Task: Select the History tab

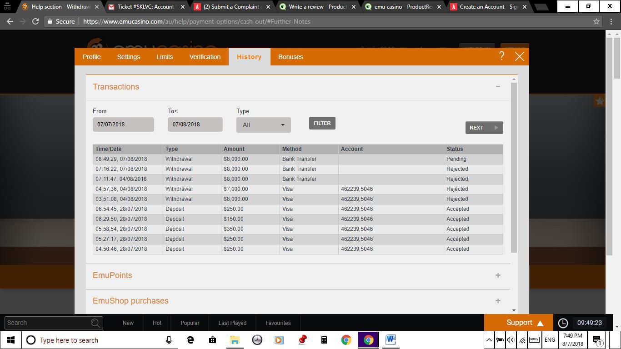Action: tap(249, 57)
